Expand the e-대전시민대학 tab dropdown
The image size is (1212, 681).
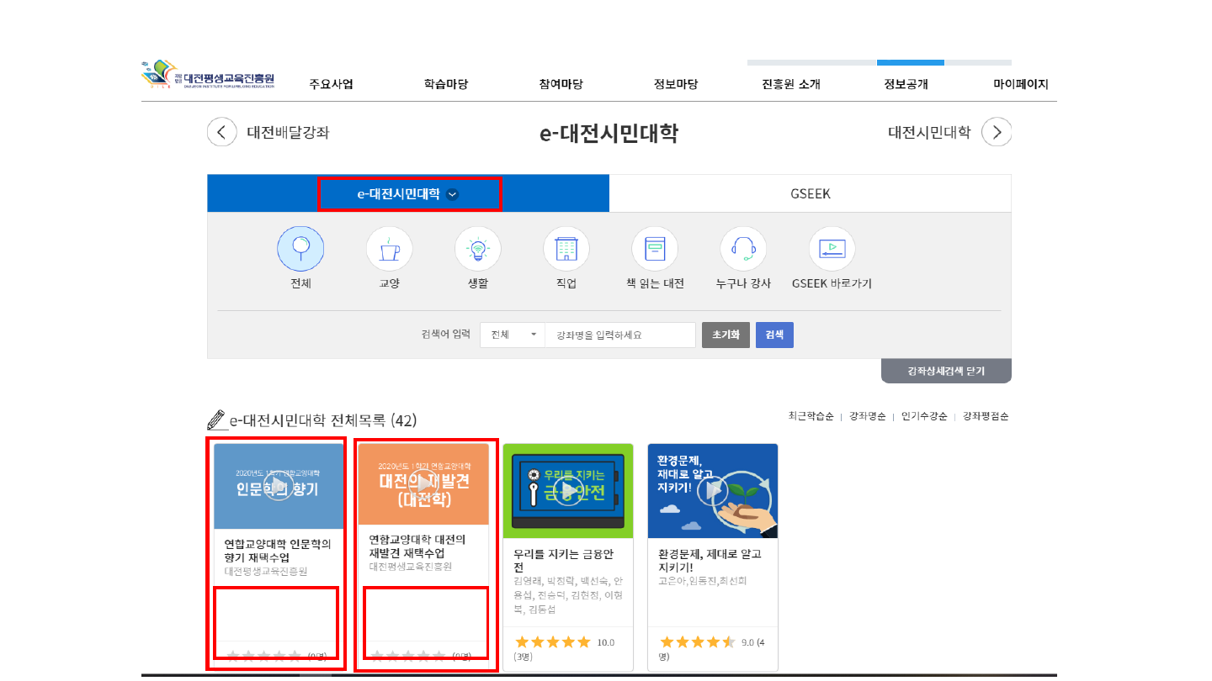pyautogui.click(x=453, y=194)
